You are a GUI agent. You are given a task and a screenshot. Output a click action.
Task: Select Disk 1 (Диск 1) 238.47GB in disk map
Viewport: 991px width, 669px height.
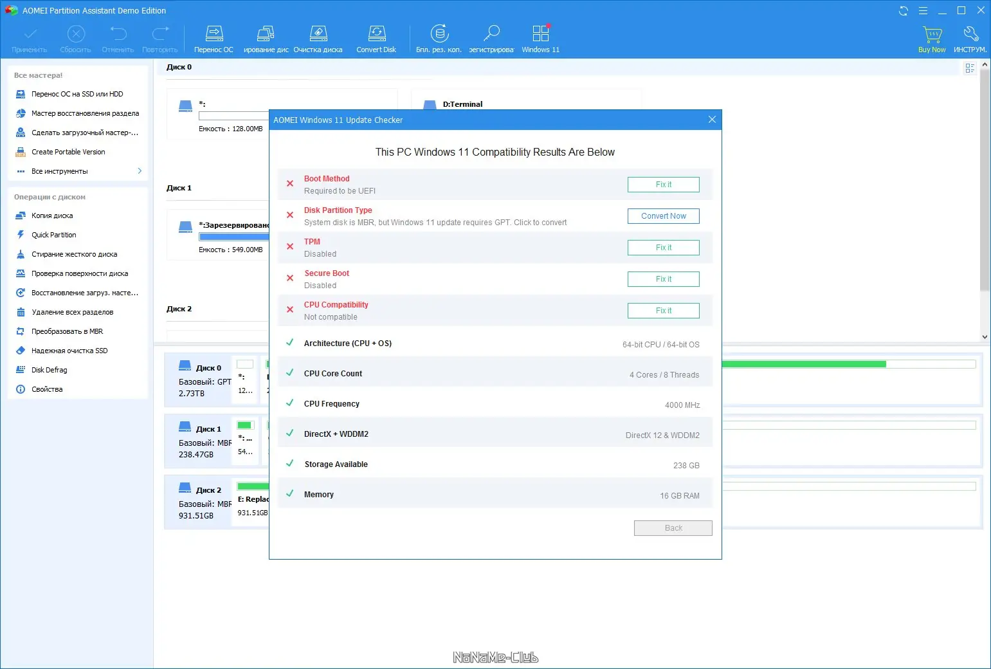[198, 441]
